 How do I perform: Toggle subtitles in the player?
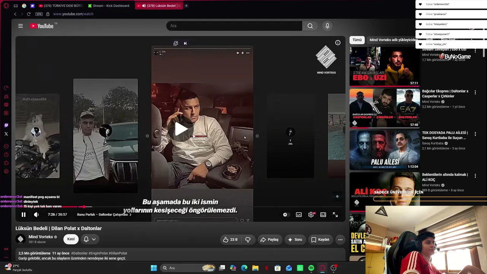click(299, 215)
